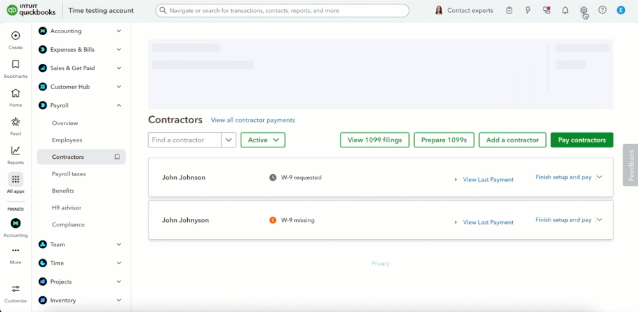Open the Create plus icon
The width and height of the screenshot is (638, 312).
tap(15, 36)
